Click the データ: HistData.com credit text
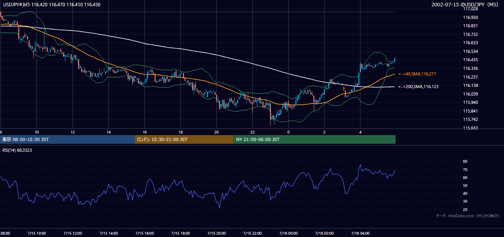The height and width of the screenshot is (237, 504). 467,216
